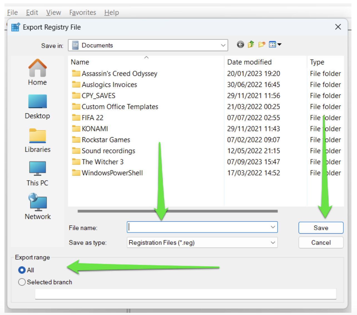Click inside the File name field
Viewport: 357px width, 315px height.
tap(195, 227)
